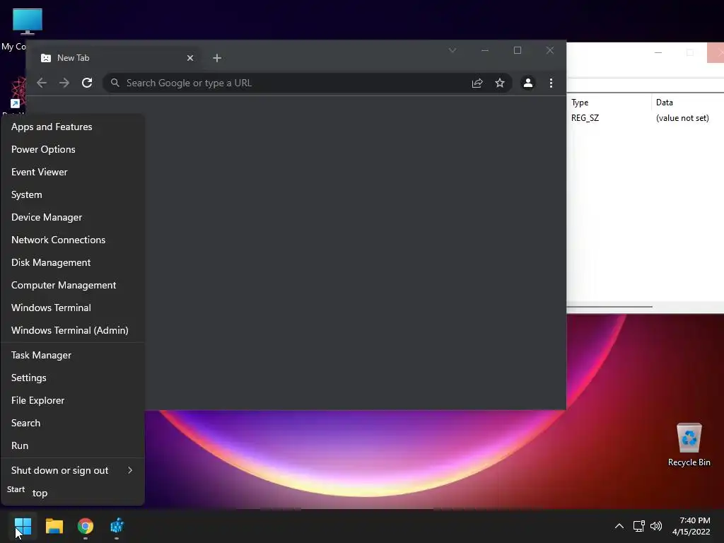Reload the Chrome page

tap(87, 83)
